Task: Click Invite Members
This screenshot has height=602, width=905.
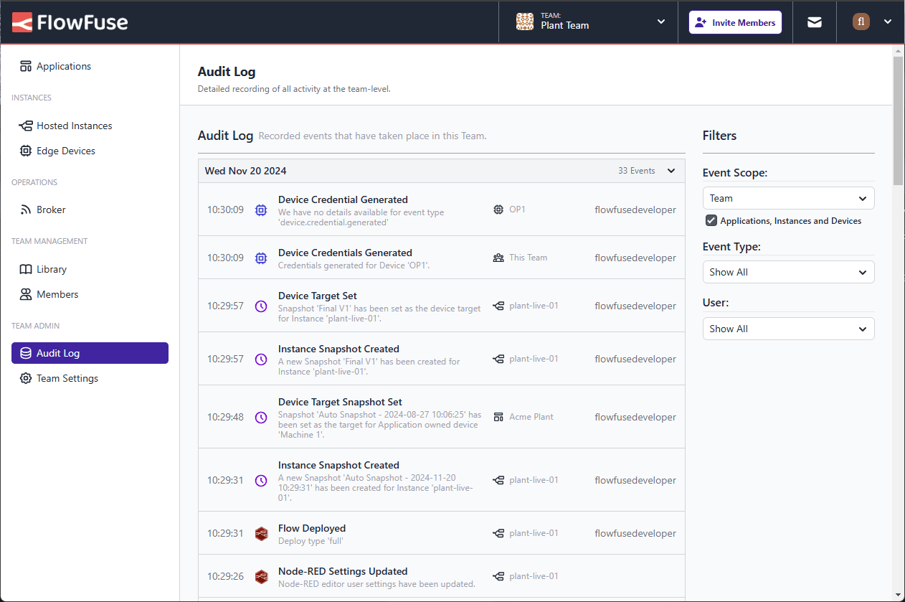Action: 735,22
